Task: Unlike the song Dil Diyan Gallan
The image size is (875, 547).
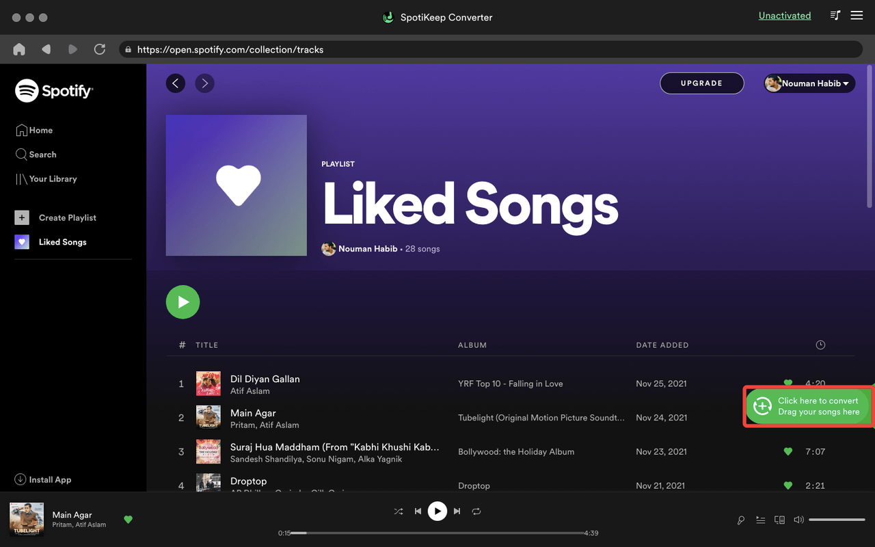Action: coord(788,384)
